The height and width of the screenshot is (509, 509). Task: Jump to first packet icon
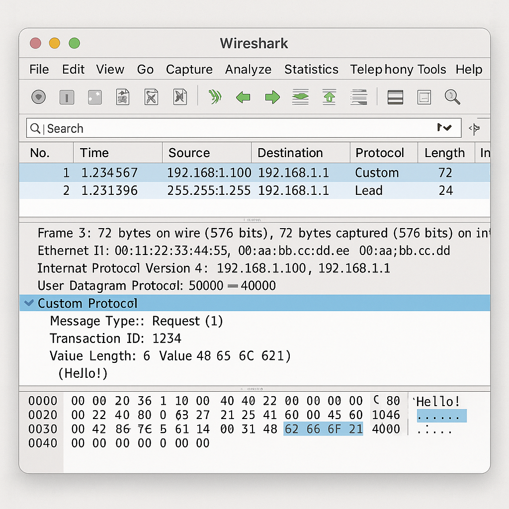point(329,97)
